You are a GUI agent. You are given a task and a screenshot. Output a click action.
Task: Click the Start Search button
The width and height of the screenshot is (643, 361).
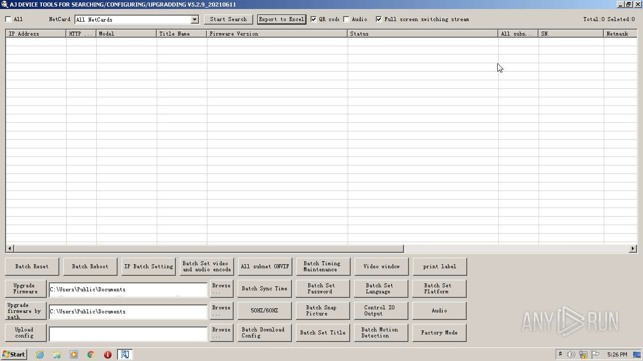click(229, 20)
